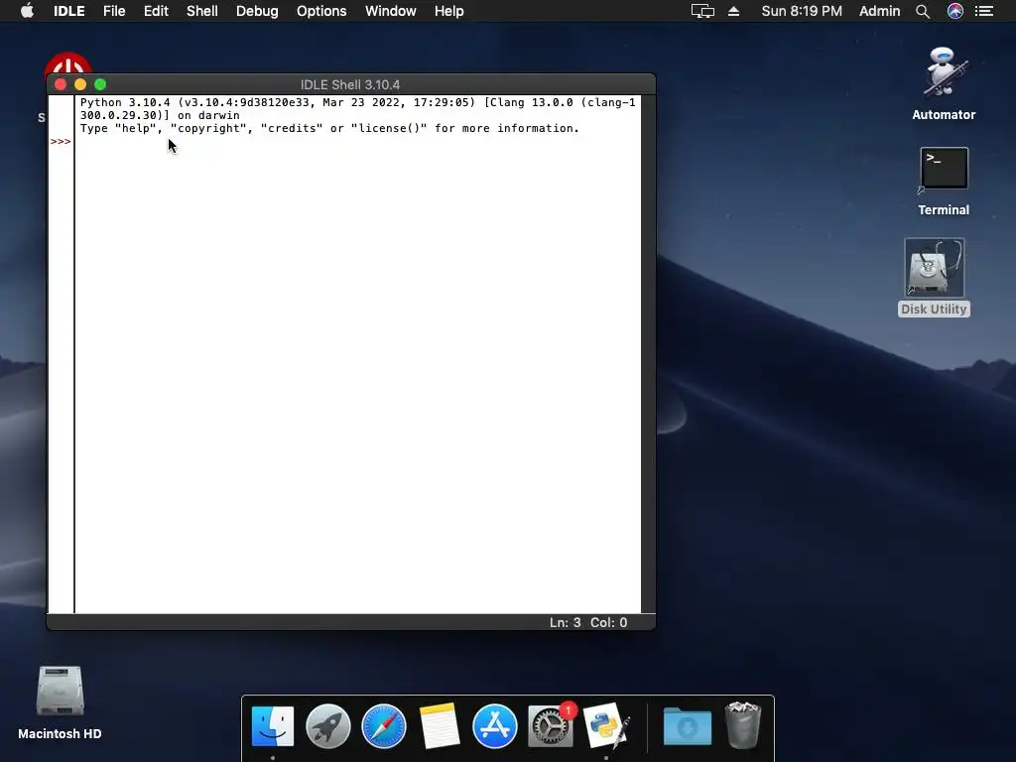Close the IDLE Shell window
Screen dimensions: 1016x762
[x=61, y=84]
